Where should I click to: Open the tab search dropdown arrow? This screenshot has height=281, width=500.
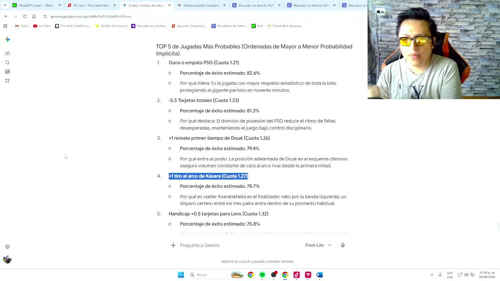pyautogui.click(x=6, y=5)
